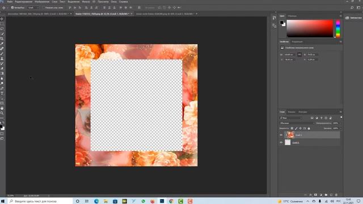This screenshot has height=204, width=363.
Task: Create a new layer icon
Action: [x=331, y=195]
